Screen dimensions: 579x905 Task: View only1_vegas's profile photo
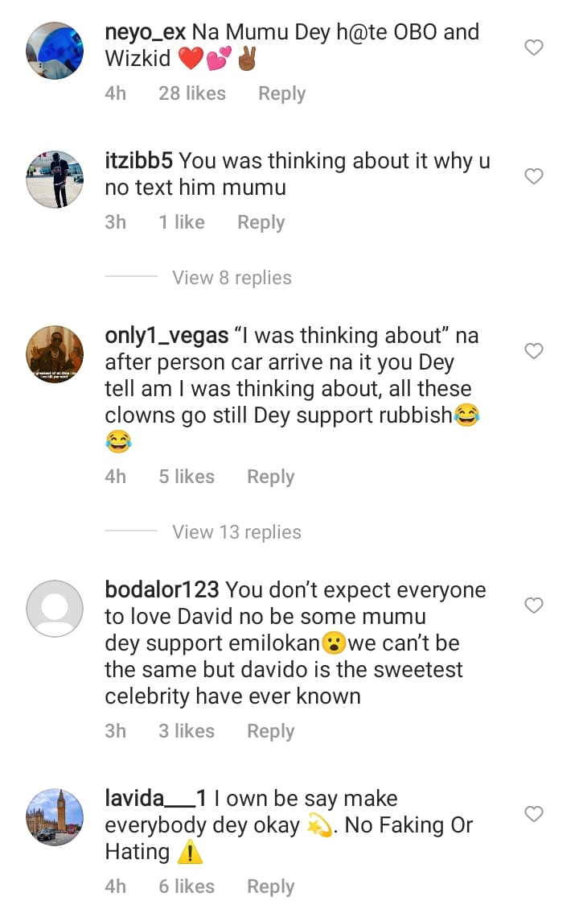pyautogui.click(x=55, y=353)
